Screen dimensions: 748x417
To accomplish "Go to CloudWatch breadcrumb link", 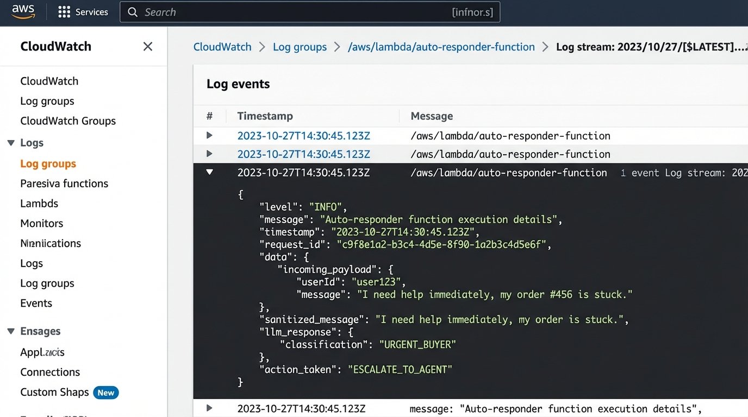I will pos(222,47).
